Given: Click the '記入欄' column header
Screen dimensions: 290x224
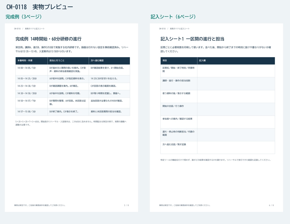Looking at the screenshot, I should [x=236, y=61].
